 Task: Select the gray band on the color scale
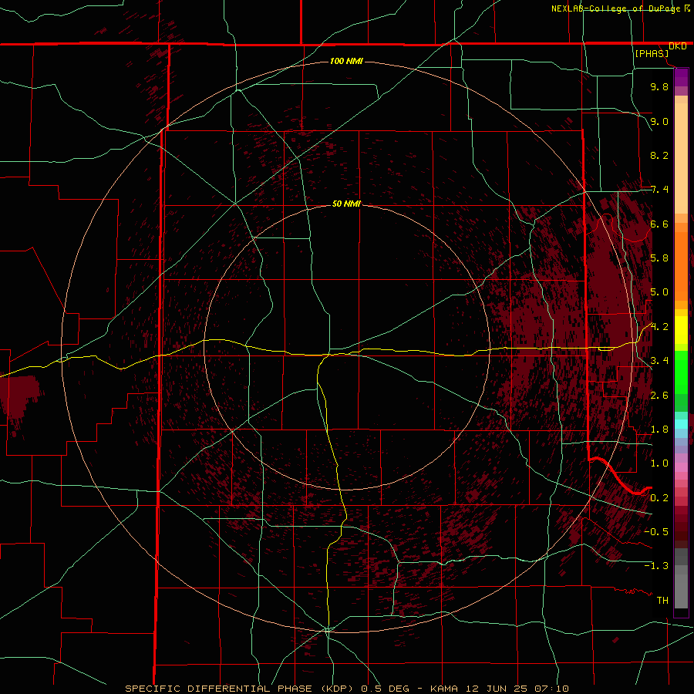[x=681, y=591]
